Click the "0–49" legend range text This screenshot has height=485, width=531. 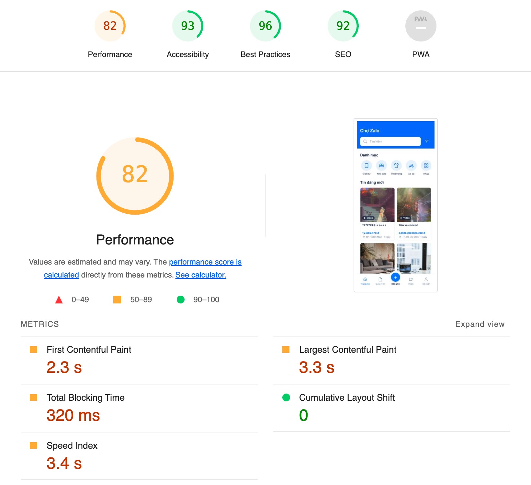80,300
